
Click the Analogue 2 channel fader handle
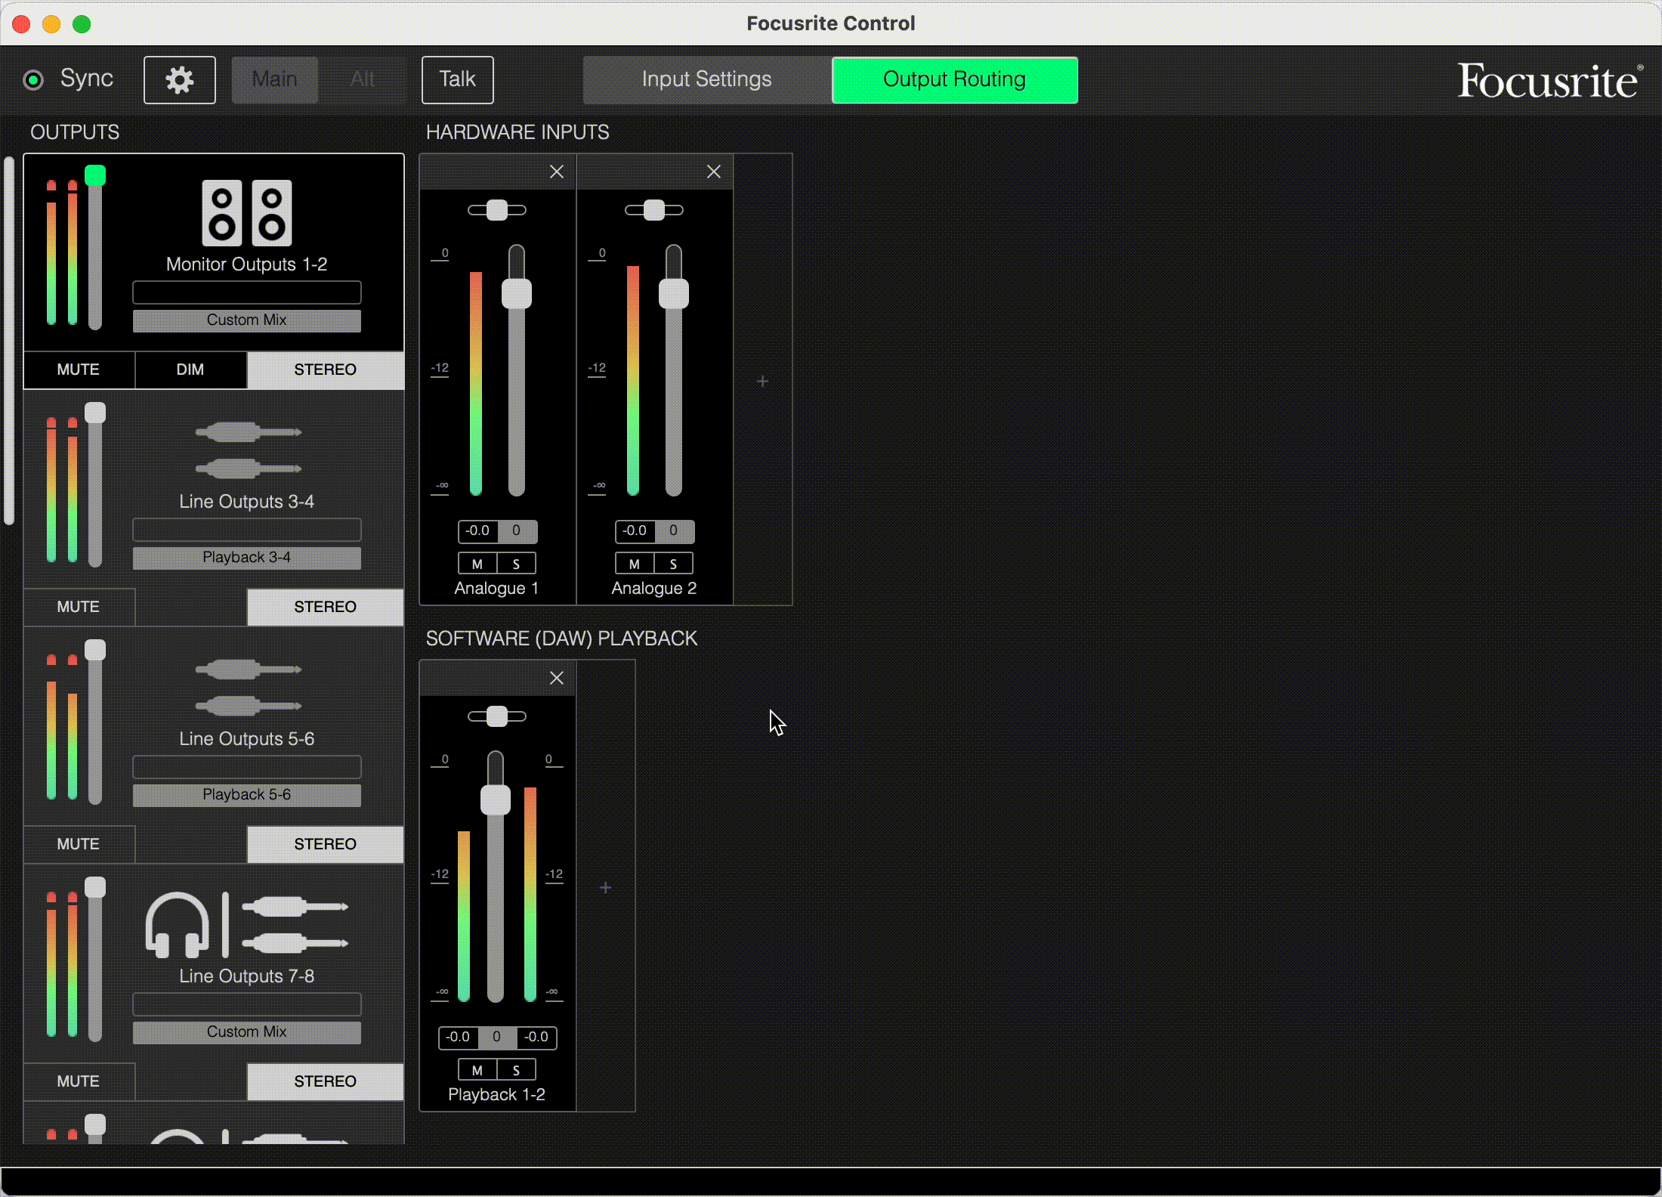[674, 294]
